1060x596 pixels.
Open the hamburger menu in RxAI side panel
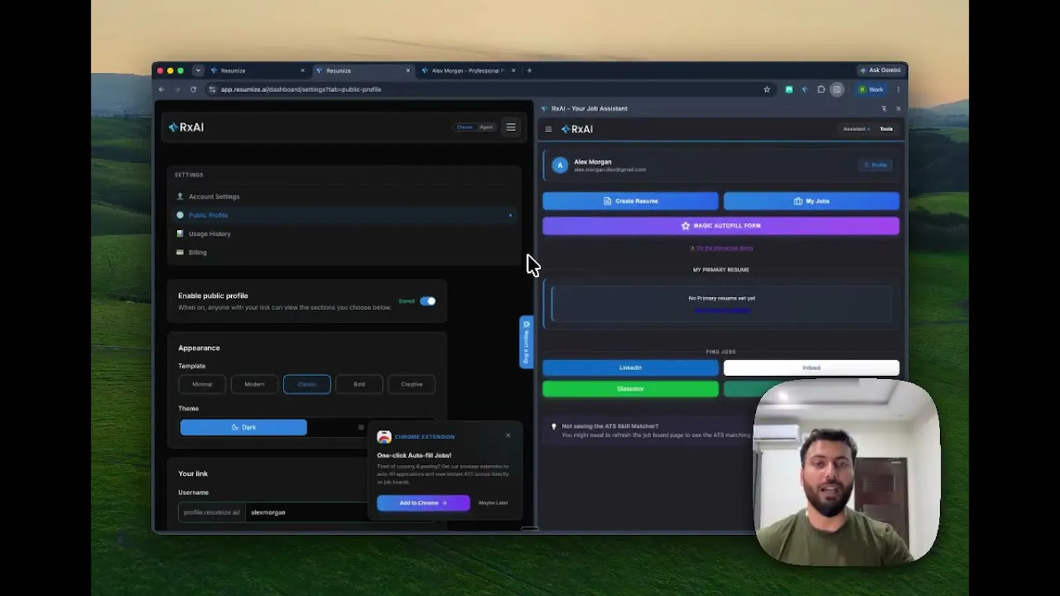pyautogui.click(x=549, y=129)
